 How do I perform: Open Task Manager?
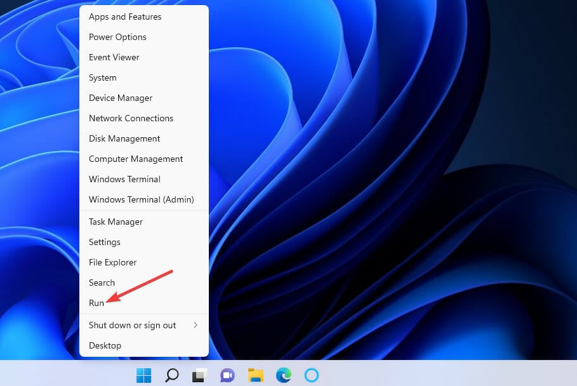pyautogui.click(x=116, y=222)
